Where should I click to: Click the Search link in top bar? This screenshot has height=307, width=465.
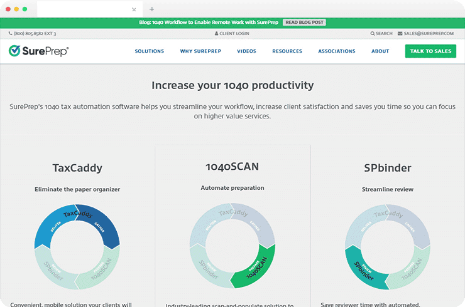(381, 33)
